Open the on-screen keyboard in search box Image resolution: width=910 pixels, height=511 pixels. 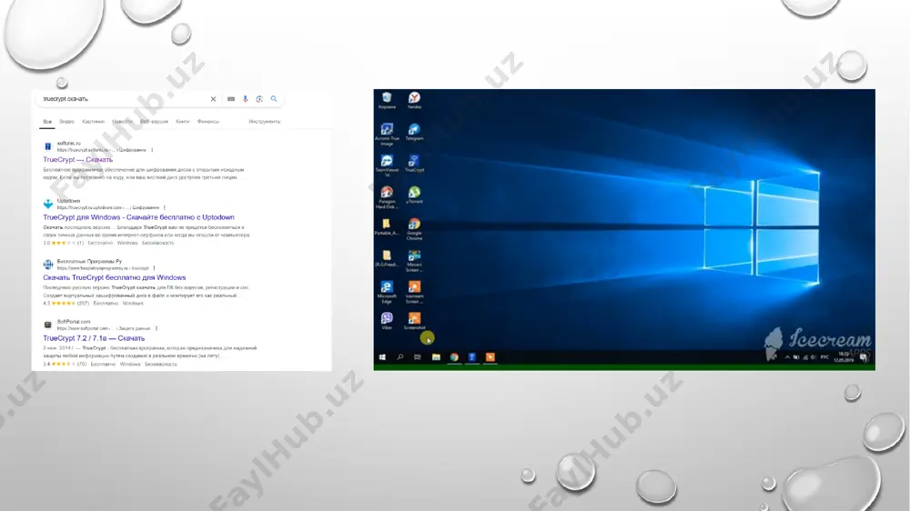(231, 99)
